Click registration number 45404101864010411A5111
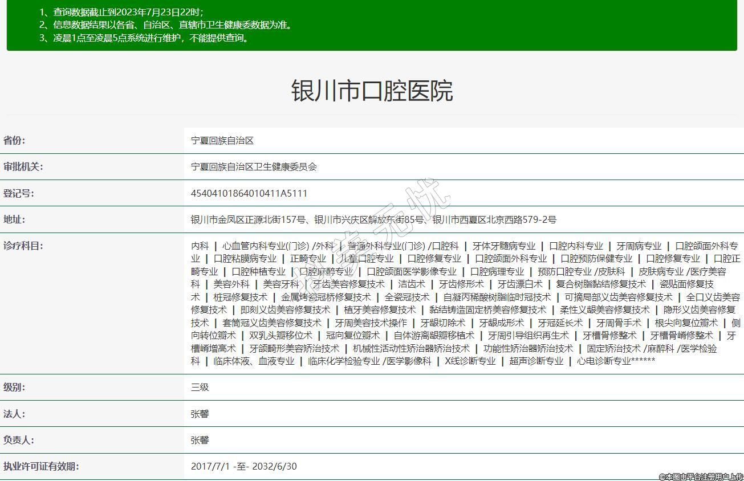This screenshot has height=481, width=744. 249,193
